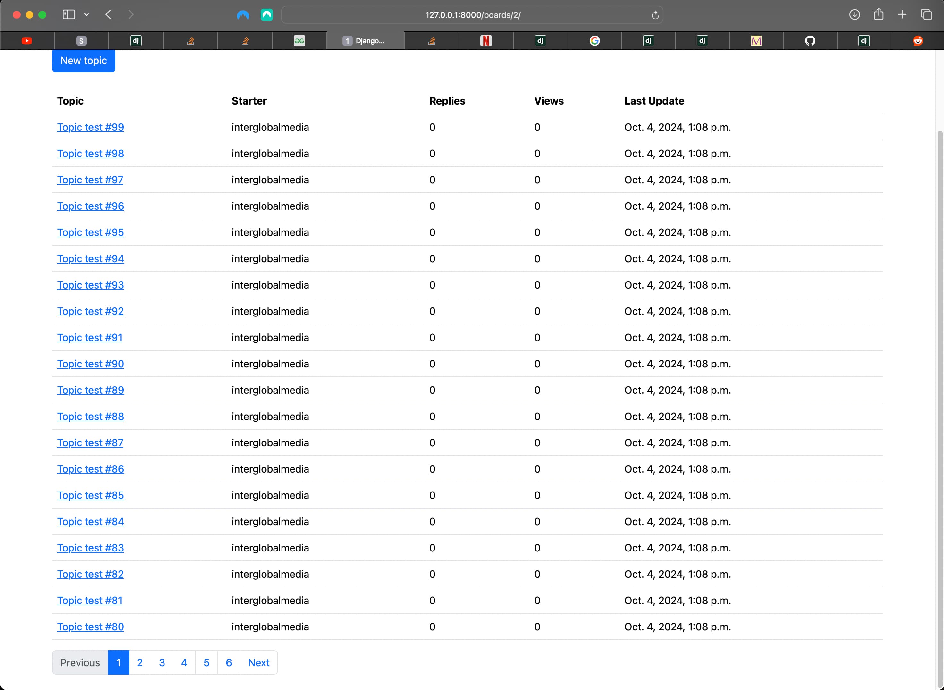Switch to the Google tab
Screen dimensions: 944x690
pyautogui.click(x=594, y=40)
